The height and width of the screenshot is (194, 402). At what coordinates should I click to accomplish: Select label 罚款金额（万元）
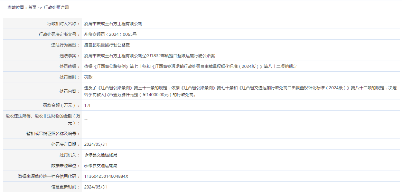[x=61, y=105]
